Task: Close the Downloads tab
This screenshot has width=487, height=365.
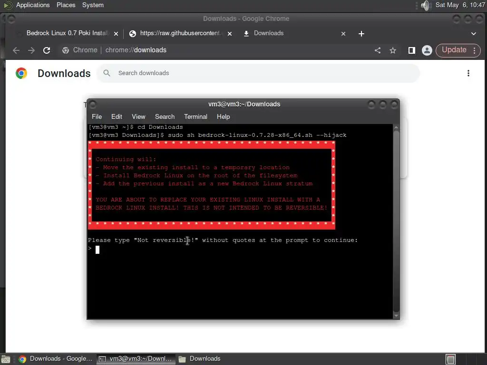Action: (343, 34)
